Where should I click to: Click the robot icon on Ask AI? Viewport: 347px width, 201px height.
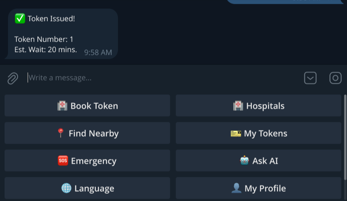244,161
